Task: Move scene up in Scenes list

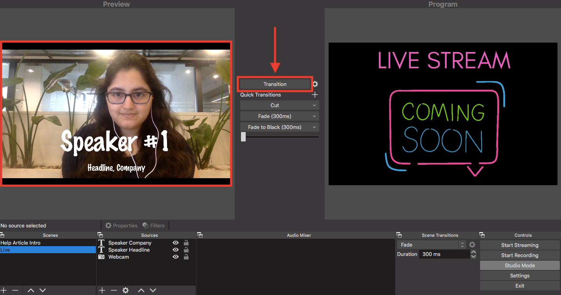Action: [31, 290]
